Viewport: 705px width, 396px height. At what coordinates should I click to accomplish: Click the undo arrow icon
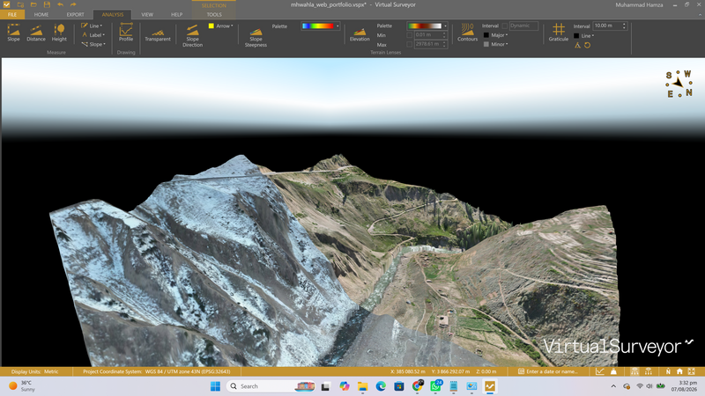60,4
